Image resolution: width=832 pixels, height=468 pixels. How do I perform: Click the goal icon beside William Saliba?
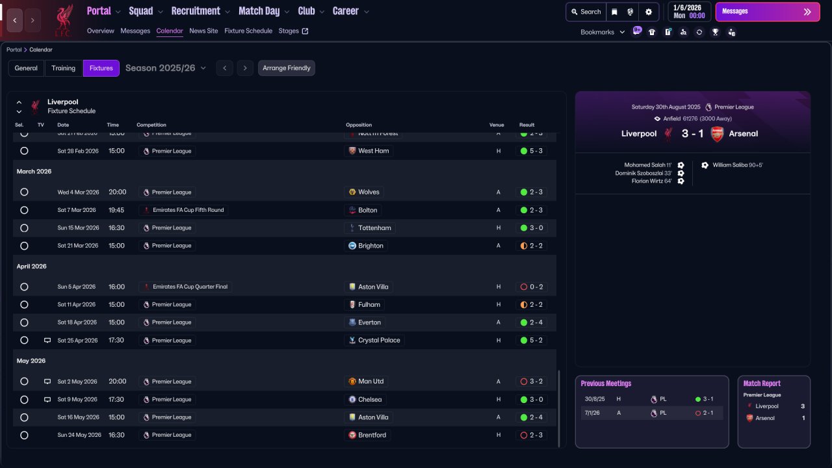click(x=705, y=165)
